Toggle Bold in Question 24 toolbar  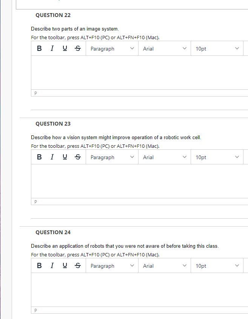tap(39, 266)
